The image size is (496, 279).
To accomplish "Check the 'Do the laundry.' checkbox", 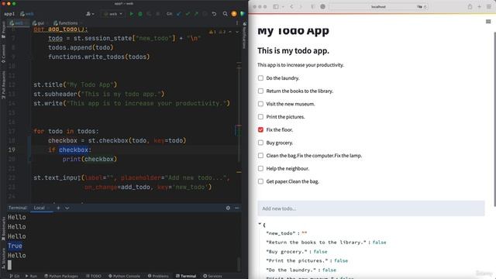I will click(260, 77).
